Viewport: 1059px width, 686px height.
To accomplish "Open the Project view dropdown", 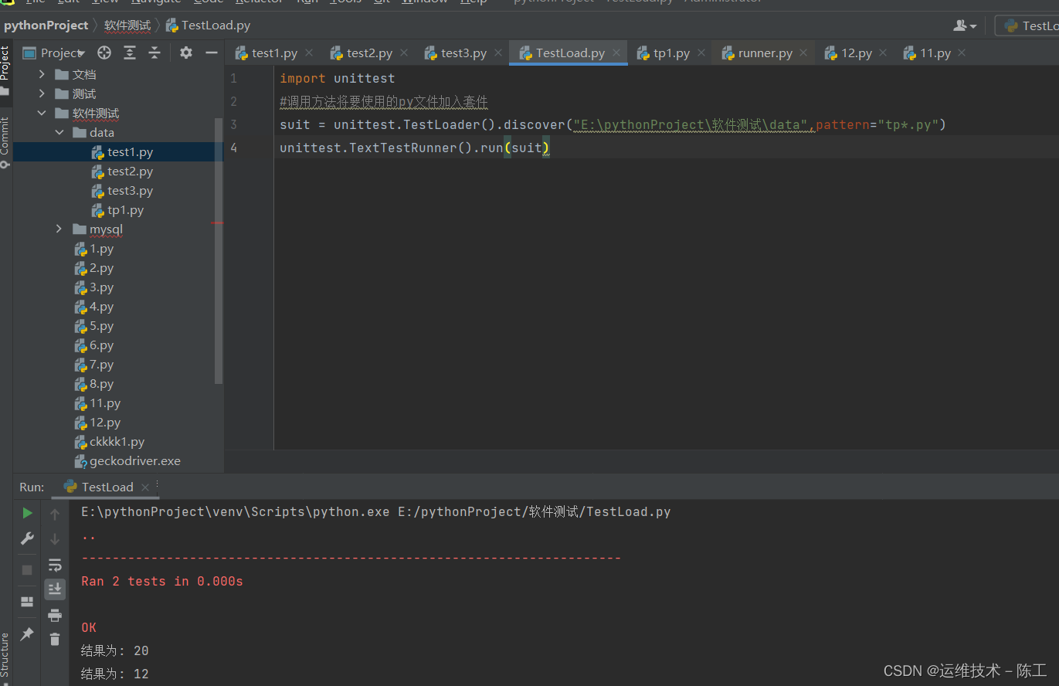I will [x=63, y=53].
